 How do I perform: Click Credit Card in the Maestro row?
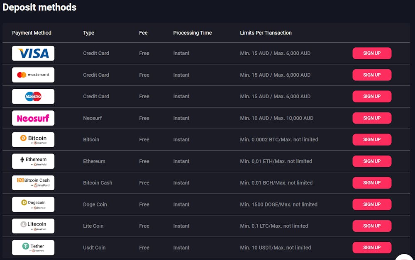(96, 96)
